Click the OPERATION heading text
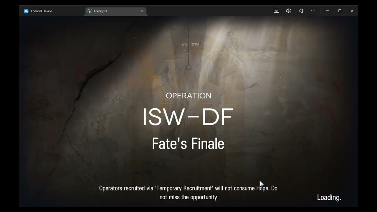 pyautogui.click(x=188, y=96)
